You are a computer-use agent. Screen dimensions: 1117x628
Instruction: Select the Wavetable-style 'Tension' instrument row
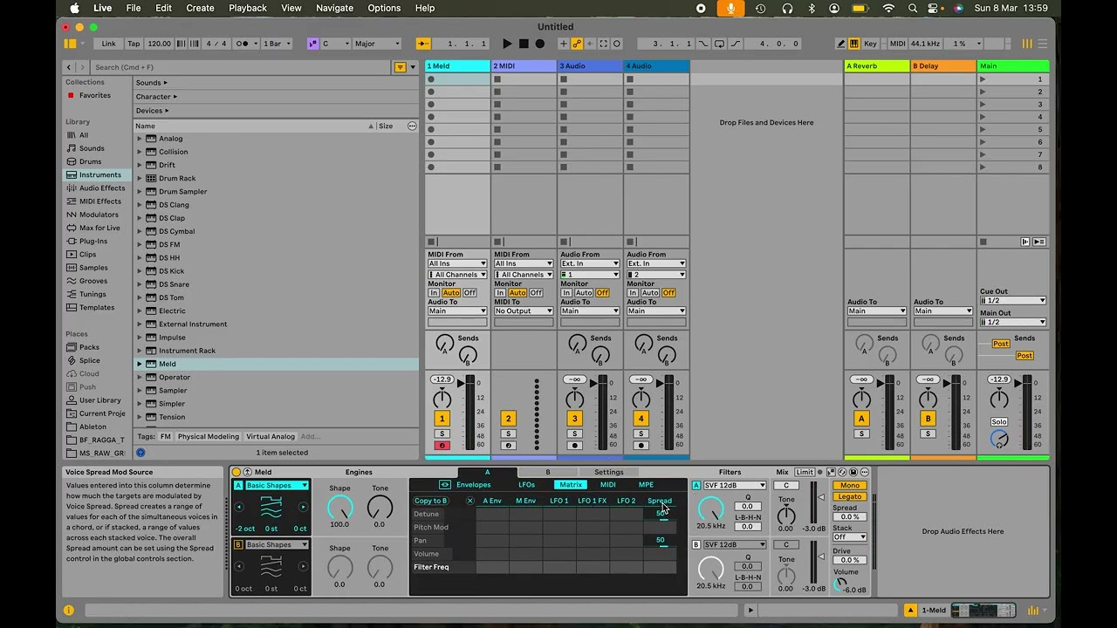click(276, 417)
